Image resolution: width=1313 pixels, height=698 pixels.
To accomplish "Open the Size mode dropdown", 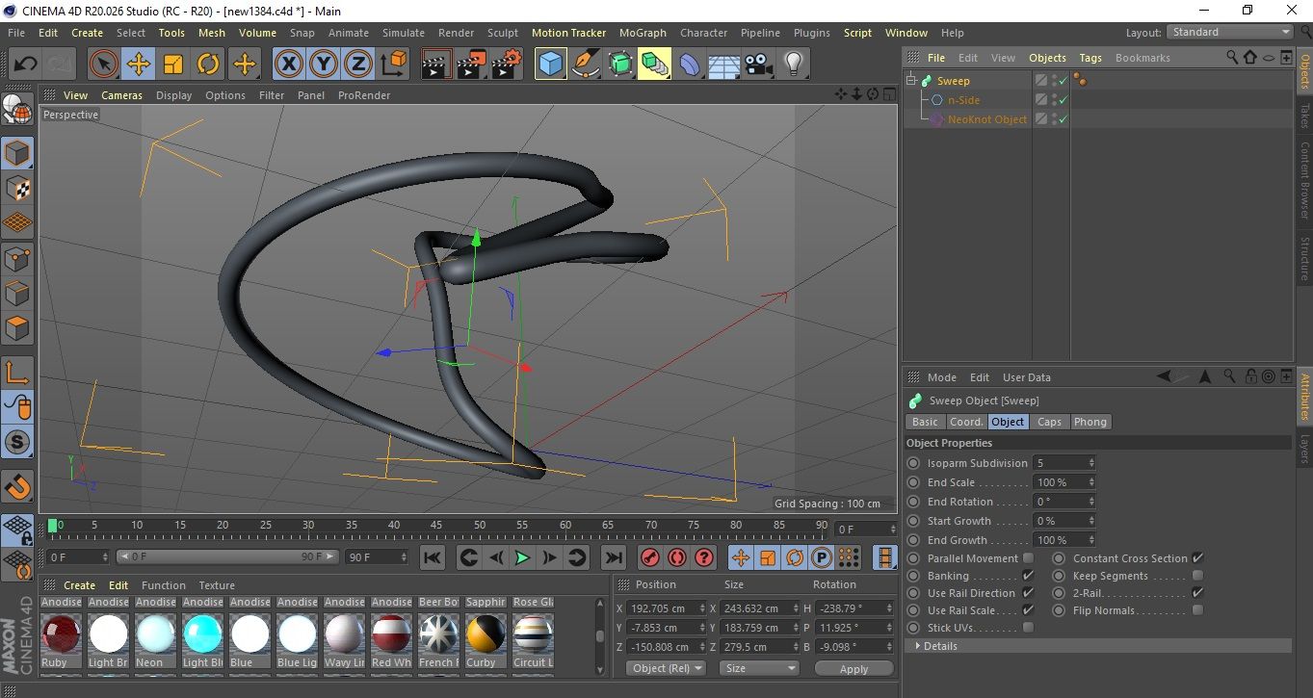I will tap(760, 668).
